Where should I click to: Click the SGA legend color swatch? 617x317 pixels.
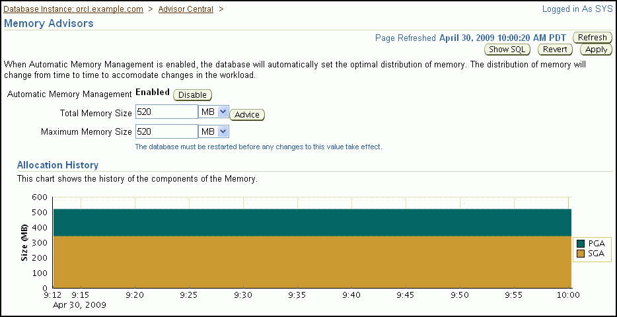pos(581,254)
